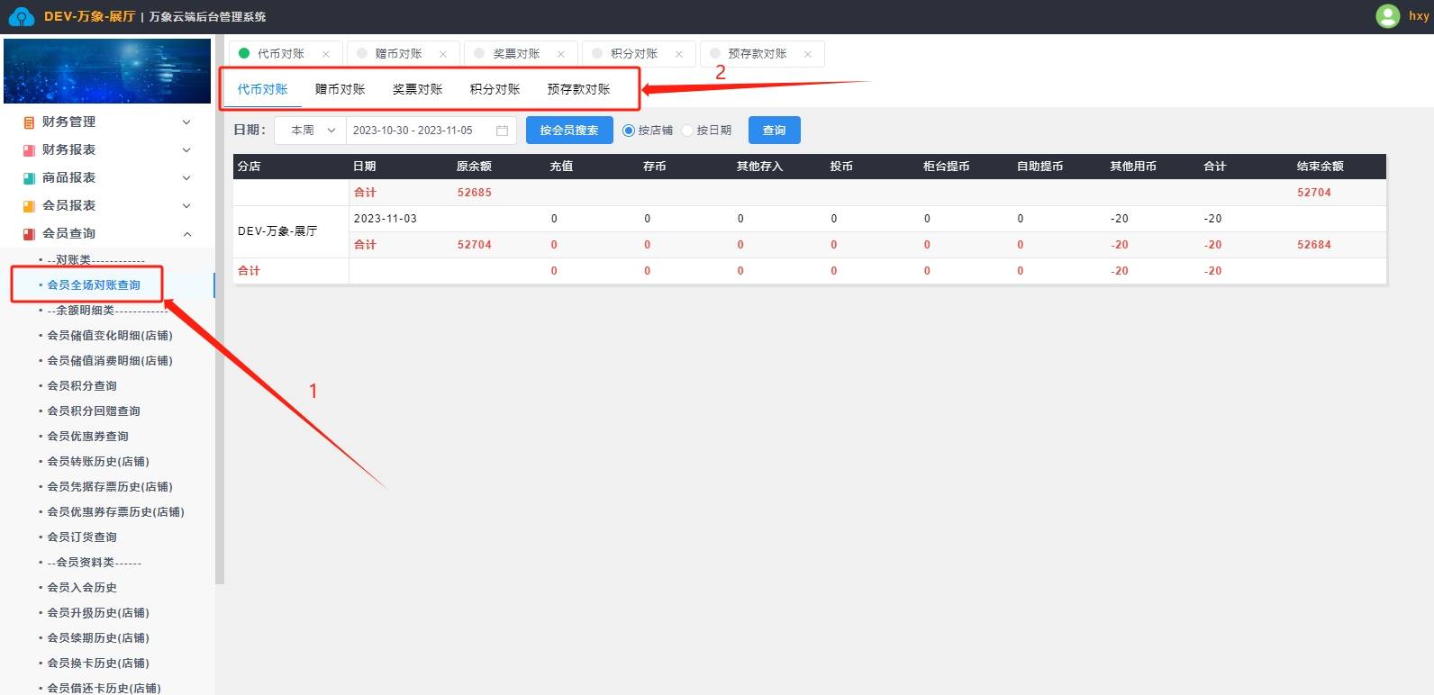Viewport: 1434px width, 695px height.
Task: Expand the 会员报表 menu chevron
Action: (x=186, y=206)
